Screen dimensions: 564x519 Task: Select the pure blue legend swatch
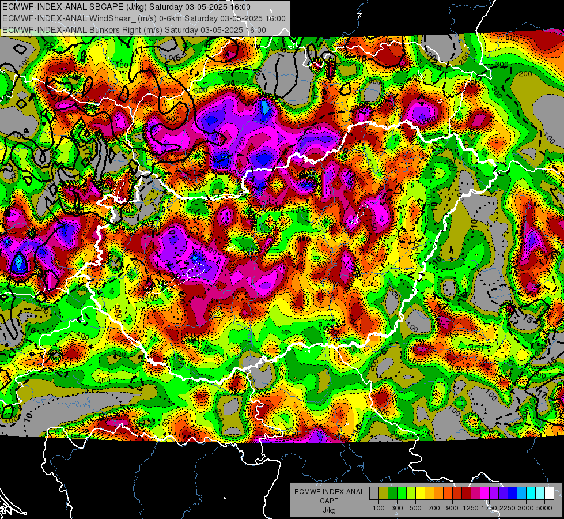[512, 494]
